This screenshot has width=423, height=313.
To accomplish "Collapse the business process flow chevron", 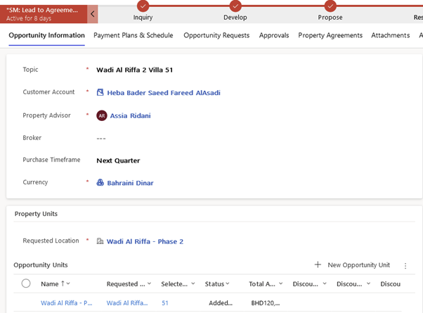I will point(93,14).
